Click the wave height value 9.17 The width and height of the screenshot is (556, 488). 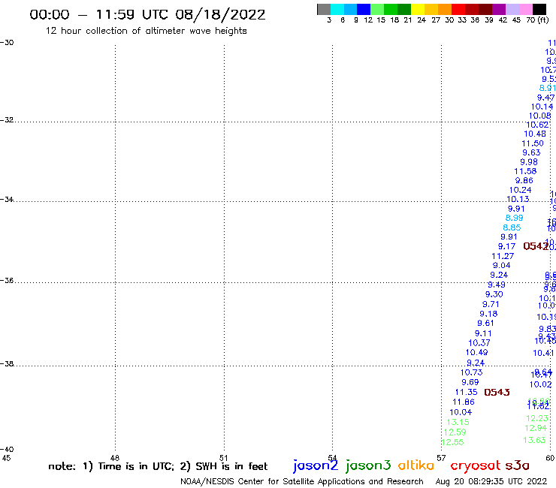pyautogui.click(x=506, y=246)
